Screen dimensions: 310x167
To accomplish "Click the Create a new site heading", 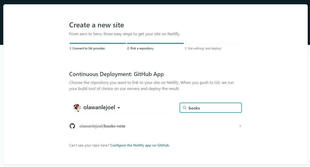I will (x=97, y=25).
